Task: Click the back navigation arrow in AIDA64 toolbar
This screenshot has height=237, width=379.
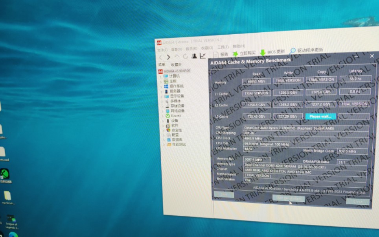Action: (160, 57)
